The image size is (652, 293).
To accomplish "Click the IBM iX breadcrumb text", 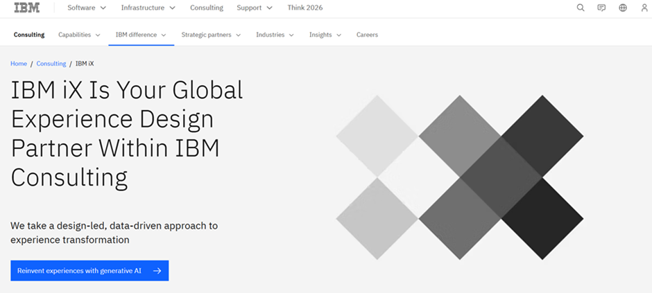I will coord(85,64).
